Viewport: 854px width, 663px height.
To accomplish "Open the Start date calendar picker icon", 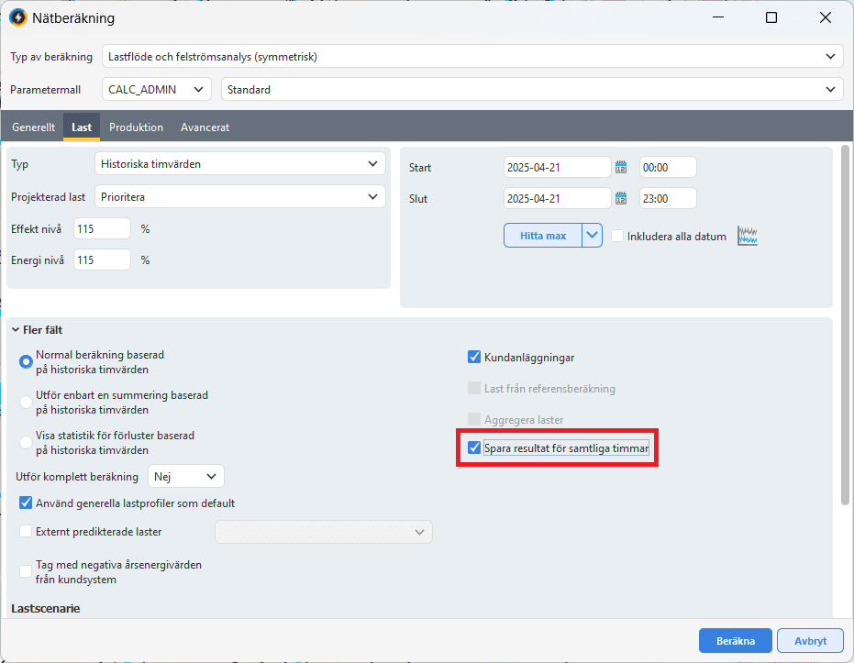I will pos(621,168).
